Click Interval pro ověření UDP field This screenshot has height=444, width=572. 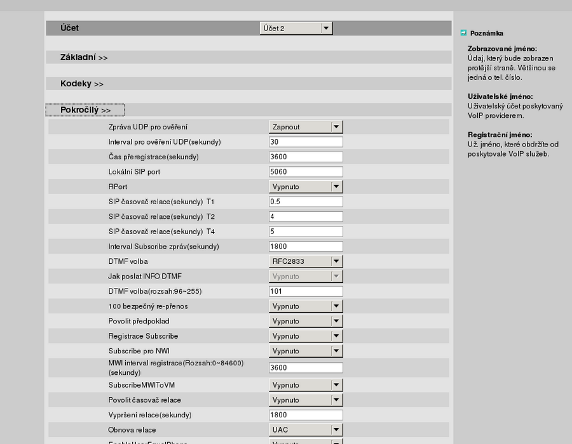[306, 142]
